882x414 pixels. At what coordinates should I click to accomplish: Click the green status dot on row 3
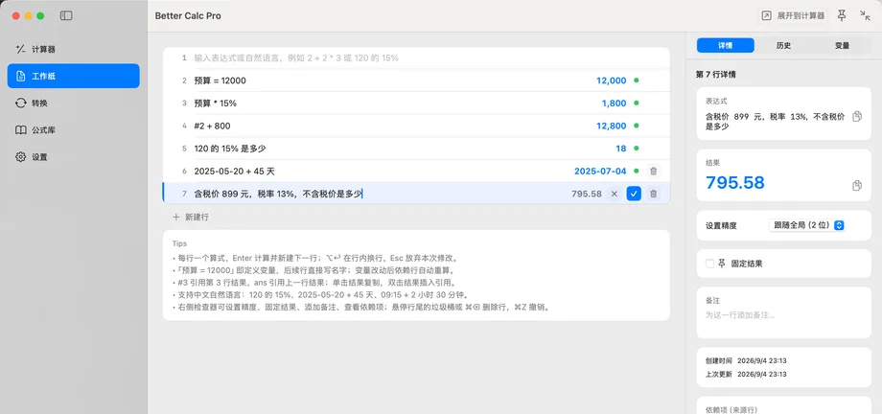(x=637, y=103)
